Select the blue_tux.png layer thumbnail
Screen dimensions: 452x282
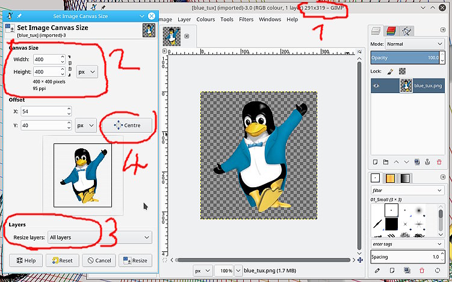[x=406, y=86]
